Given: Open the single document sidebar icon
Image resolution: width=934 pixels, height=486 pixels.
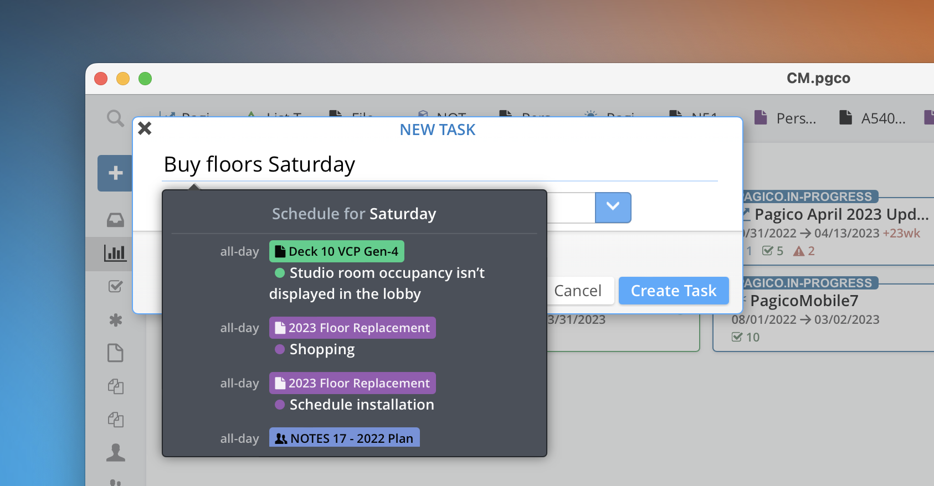Looking at the screenshot, I should click(115, 353).
